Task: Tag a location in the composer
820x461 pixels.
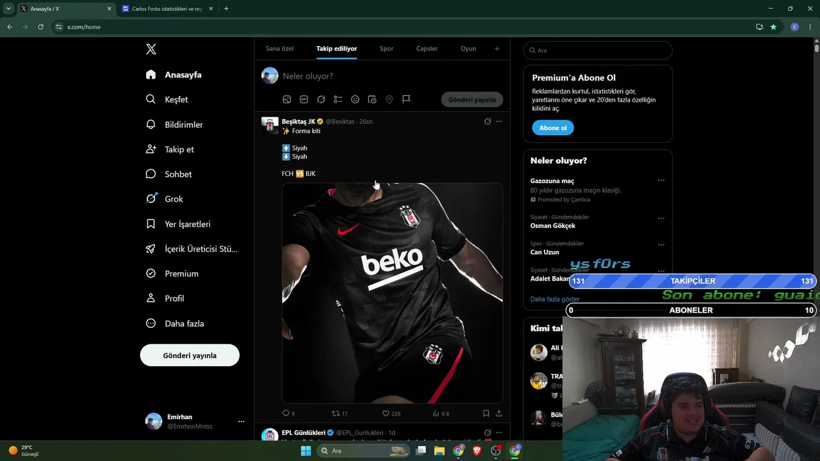Action: click(x=389, y=99)
